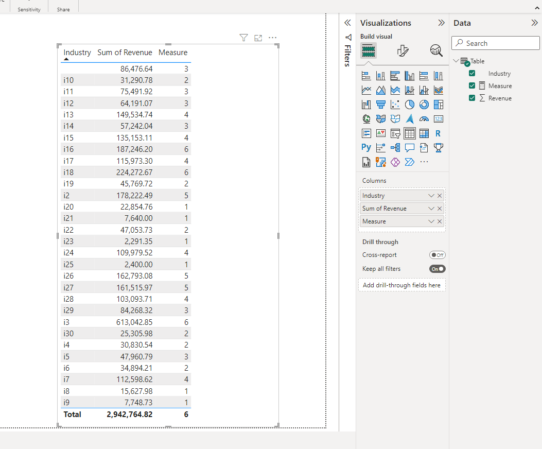Click the 613,042.85 revenue cell
The height and width of the screenshot is (449, 542).
[134, 322]
